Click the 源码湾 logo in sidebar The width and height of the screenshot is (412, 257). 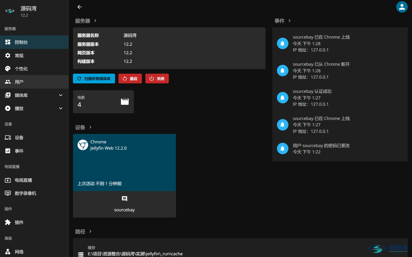10,11
